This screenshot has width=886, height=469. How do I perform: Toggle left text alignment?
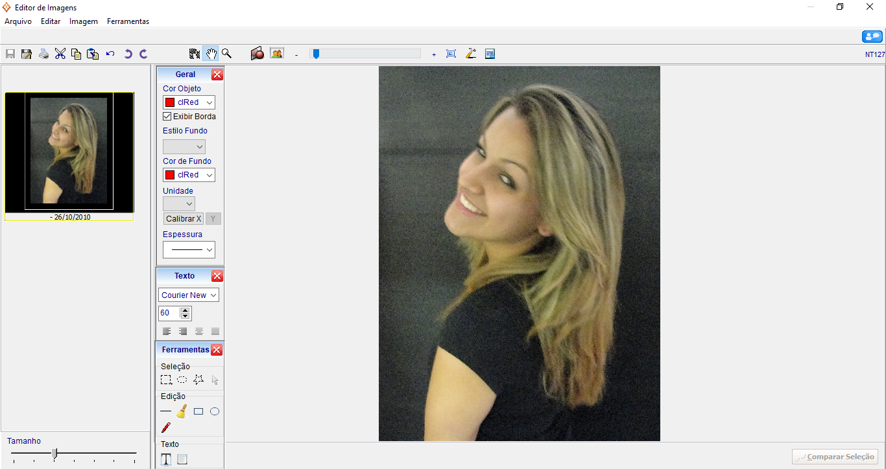[167, 332]
